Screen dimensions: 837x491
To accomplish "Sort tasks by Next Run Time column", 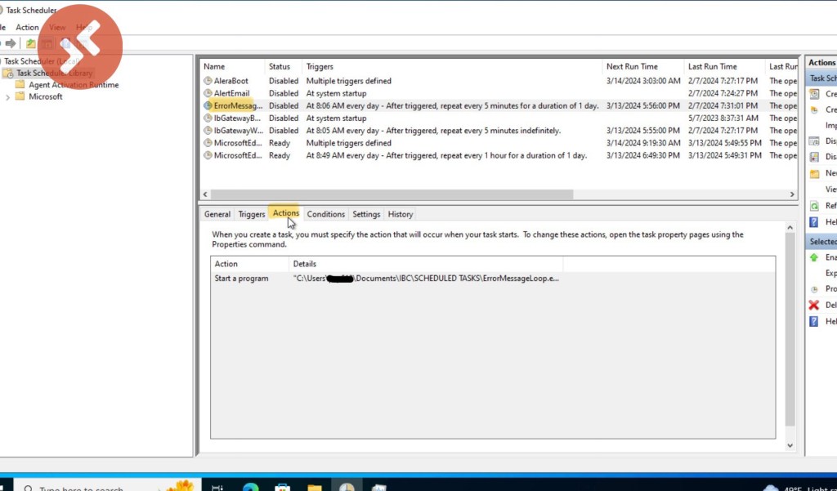I will pyautogui.click(x=631, y=67).
